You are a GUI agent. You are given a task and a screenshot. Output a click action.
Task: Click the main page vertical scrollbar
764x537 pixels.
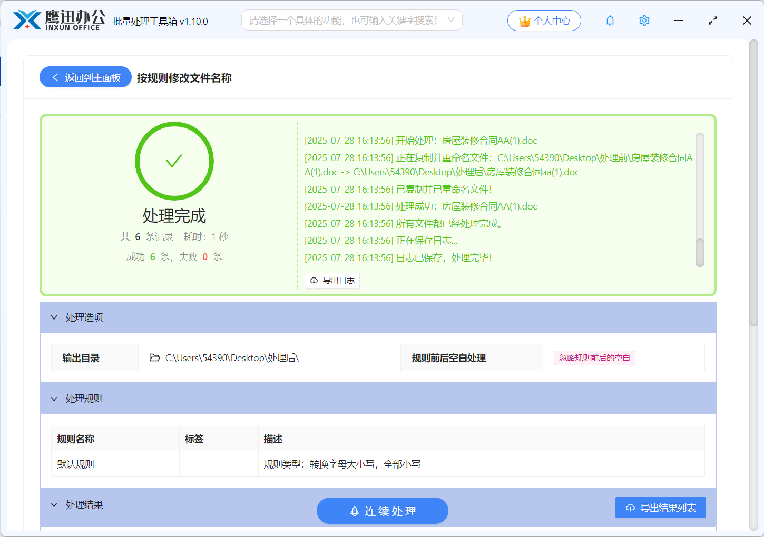(x=754, y=183)
